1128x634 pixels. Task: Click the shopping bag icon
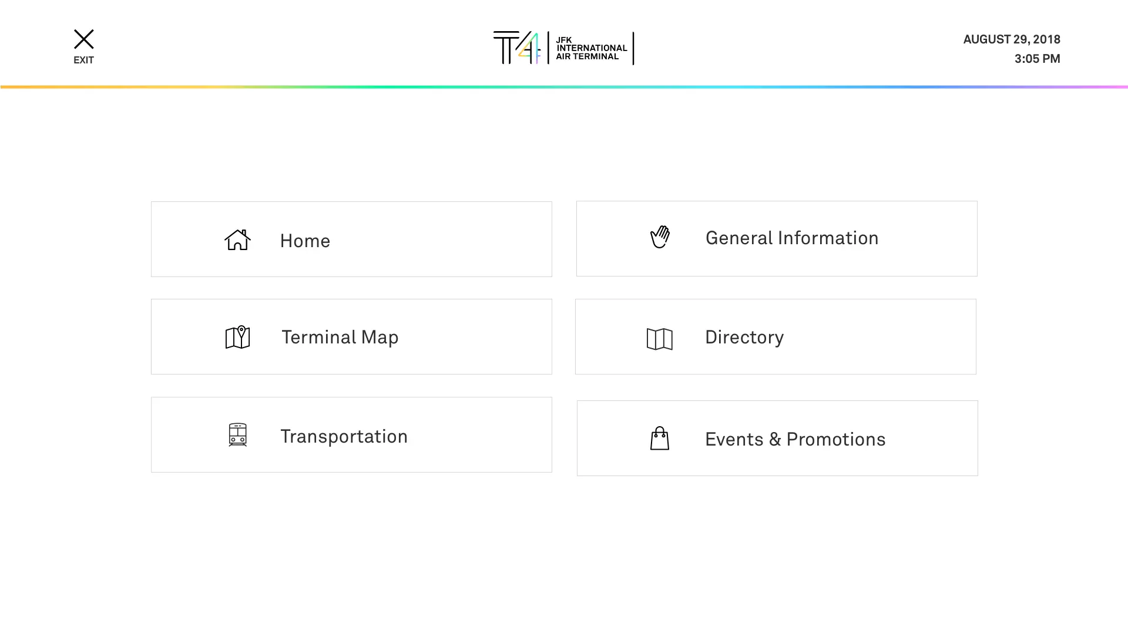click(660, 439)
